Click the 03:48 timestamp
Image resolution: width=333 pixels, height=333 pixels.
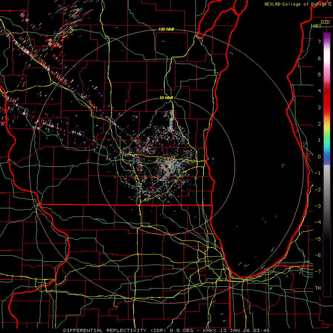262,330
